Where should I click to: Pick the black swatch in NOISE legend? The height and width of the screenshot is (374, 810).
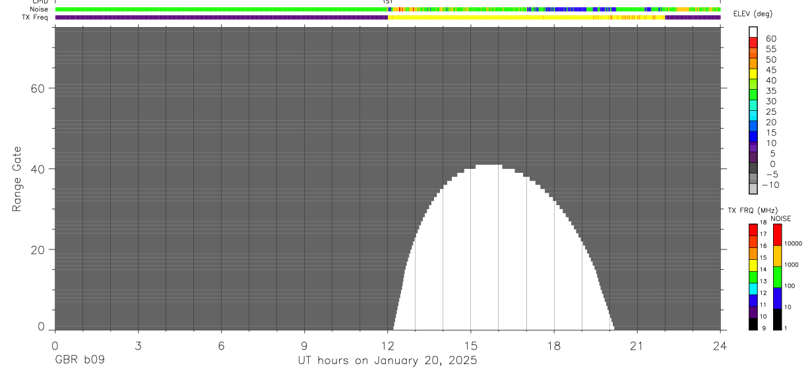point(777,319)
